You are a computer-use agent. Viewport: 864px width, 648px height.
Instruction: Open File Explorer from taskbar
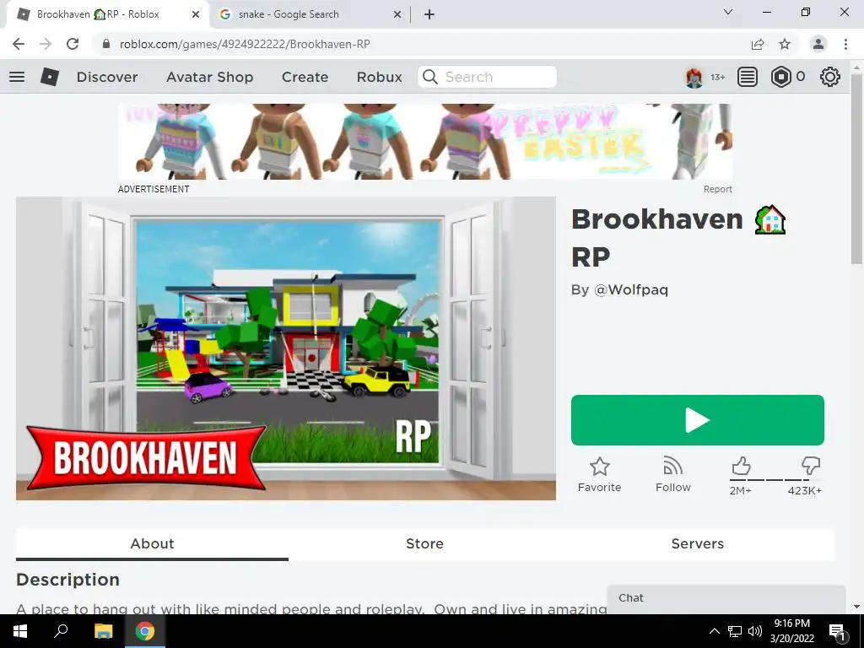pyautogui.click(x=103, y=631)
